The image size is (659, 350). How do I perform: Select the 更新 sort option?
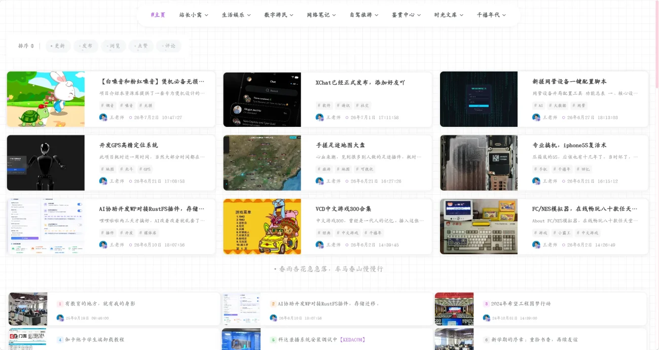point(58,46)
